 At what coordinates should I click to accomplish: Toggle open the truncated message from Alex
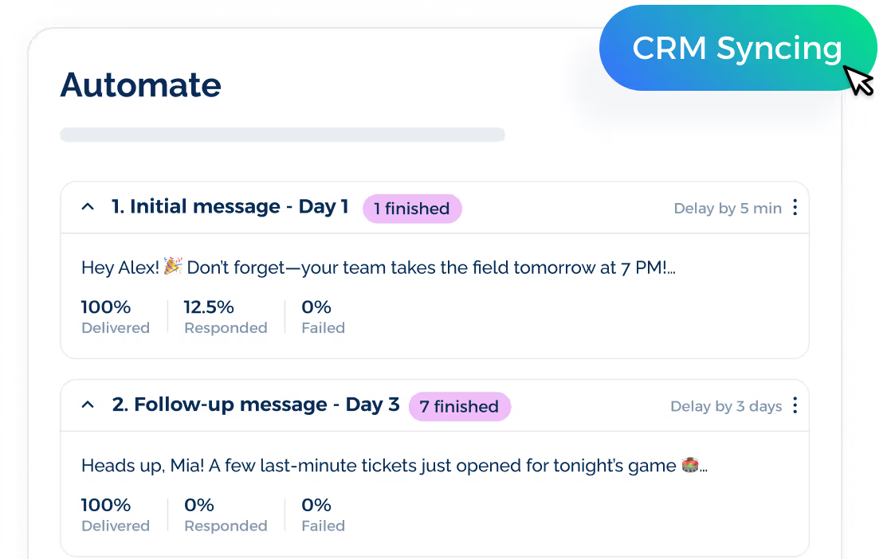[x=376, y=267]
